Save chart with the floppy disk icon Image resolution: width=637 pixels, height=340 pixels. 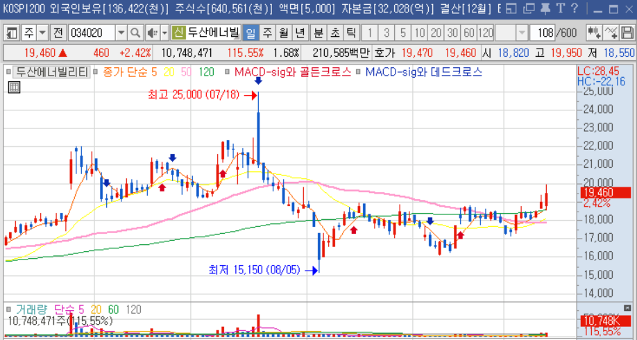(x=627, y=33)
